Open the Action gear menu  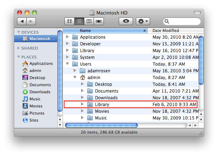[x=143, y=21]
